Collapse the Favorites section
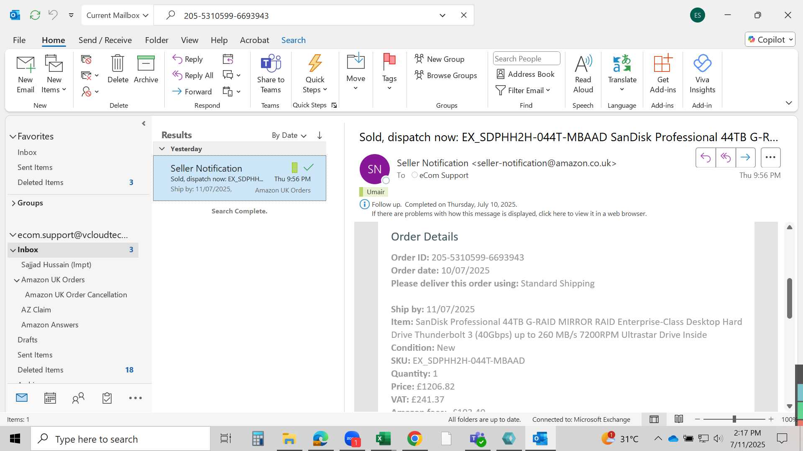 pos(13,137)
